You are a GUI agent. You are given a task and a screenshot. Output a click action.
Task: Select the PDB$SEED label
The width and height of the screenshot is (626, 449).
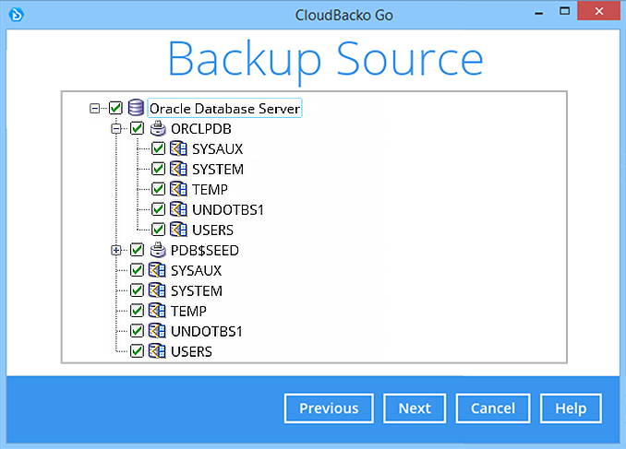tap(205, 251)
